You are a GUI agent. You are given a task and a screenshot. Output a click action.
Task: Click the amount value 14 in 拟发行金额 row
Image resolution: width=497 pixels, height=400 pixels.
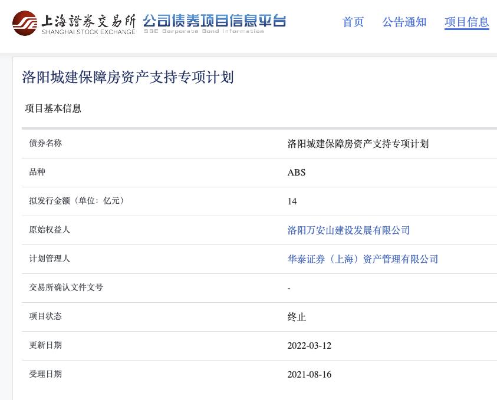tap(292, 201)
